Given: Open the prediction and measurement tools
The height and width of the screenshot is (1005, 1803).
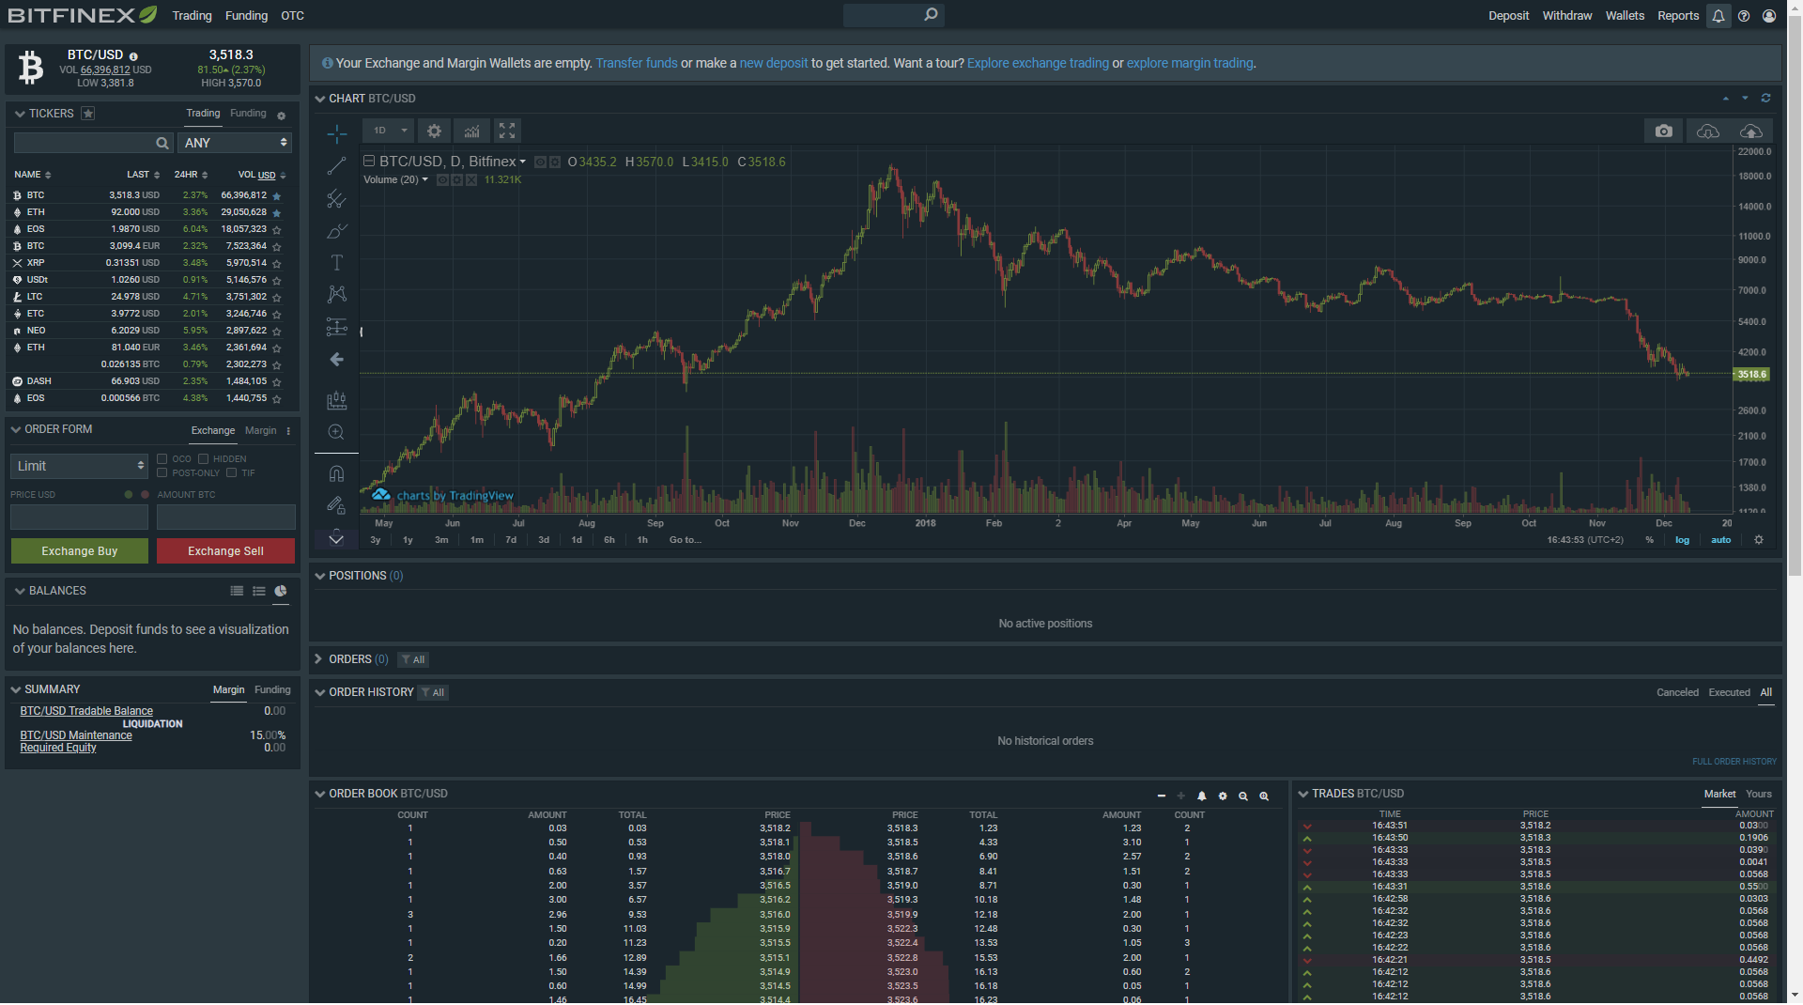Looking at the screenshot, I should (x=336, y=327).
